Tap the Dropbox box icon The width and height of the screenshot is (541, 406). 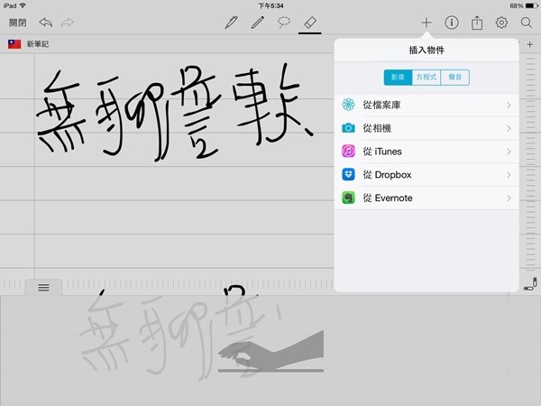[348, 174]
